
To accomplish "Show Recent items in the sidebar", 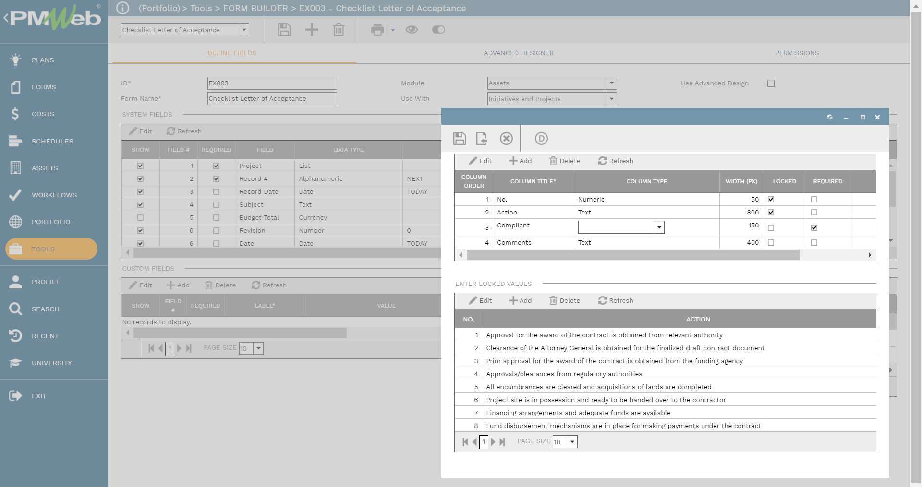I will [45, 336].
